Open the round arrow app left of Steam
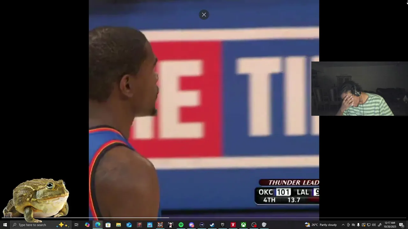Screen dimensions: 408x229 pyautogui.click(x=202, y=225)
